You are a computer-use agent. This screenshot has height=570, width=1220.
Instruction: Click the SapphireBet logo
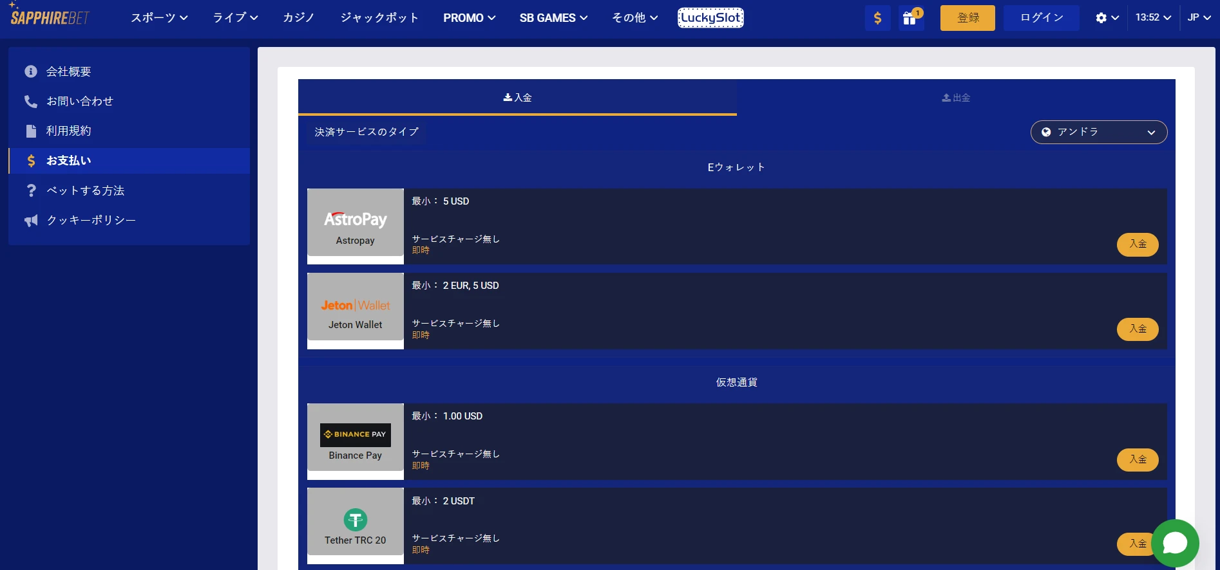coord(50,15)
